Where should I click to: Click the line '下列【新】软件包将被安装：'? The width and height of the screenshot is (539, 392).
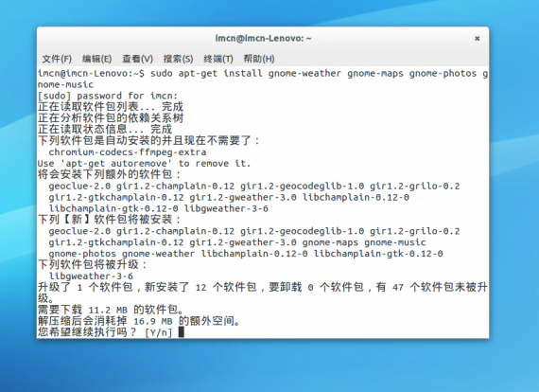(x=110, y=220)
